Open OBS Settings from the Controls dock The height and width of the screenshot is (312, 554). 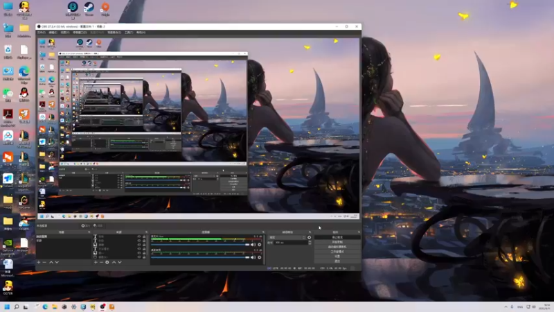(337, 256)
